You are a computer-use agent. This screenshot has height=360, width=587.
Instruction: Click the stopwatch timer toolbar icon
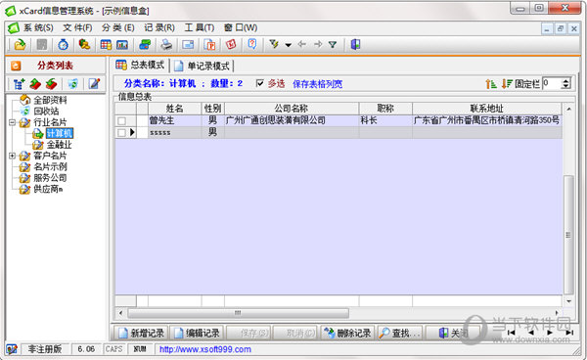63,45
